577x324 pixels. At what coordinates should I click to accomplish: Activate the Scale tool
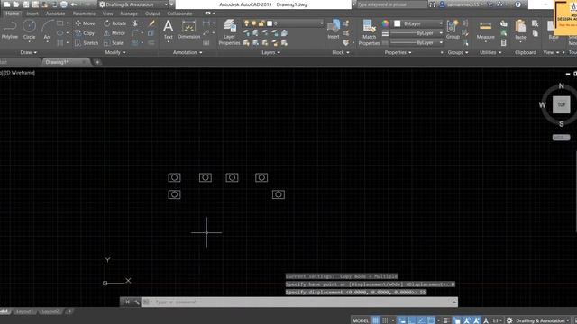(x=114, y=43)
